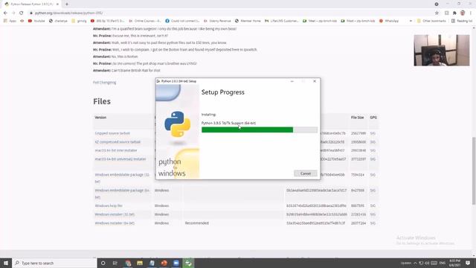Select the Python Release tab
Viewport: 476px width, 268px height.
coord(31,4)
